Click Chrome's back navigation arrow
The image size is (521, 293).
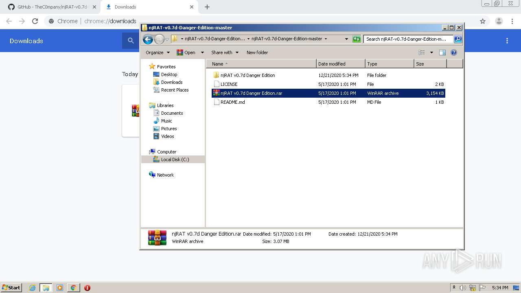pyautogui.click(x=9, y=21)
